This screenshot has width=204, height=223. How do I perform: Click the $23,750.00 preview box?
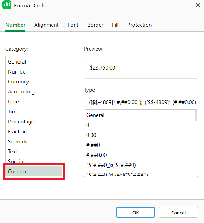click(141, 67)
